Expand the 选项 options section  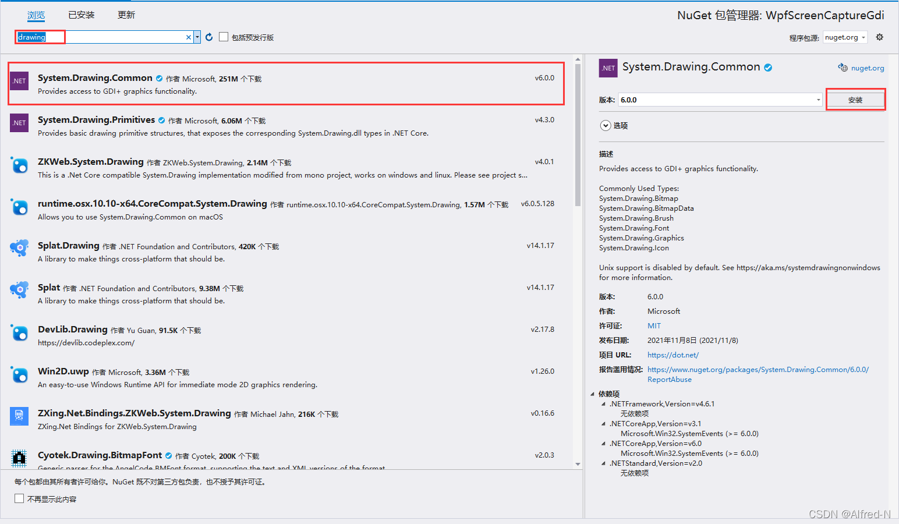pos(606,126)
